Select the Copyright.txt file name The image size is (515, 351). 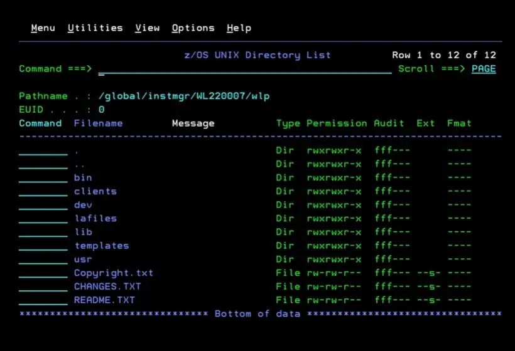pos(114,273)
